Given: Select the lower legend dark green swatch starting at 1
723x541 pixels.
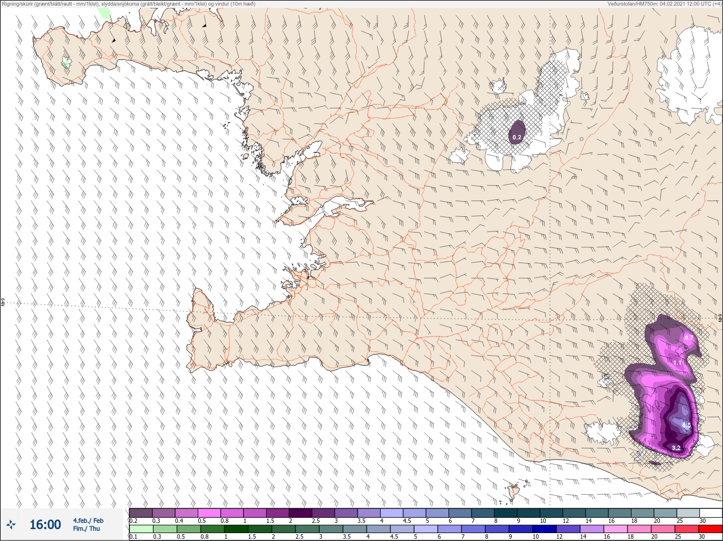Looking at the screenshot, I should click(x=236, y=529).
